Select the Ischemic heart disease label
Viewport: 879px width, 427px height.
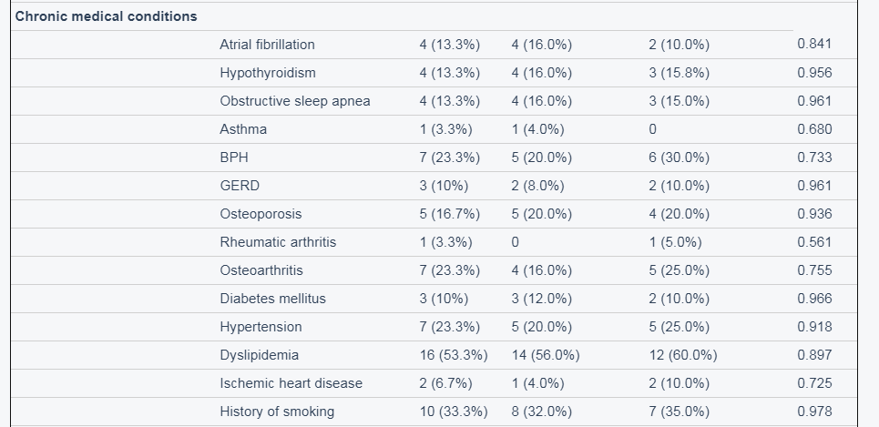[x=291, y=383]
